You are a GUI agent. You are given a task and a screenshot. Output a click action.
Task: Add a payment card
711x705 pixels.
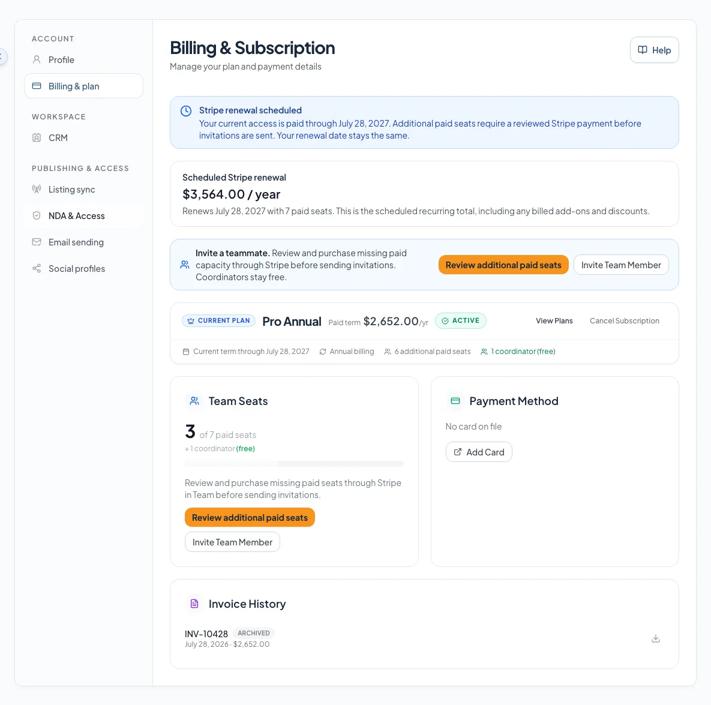coord(479,452)
